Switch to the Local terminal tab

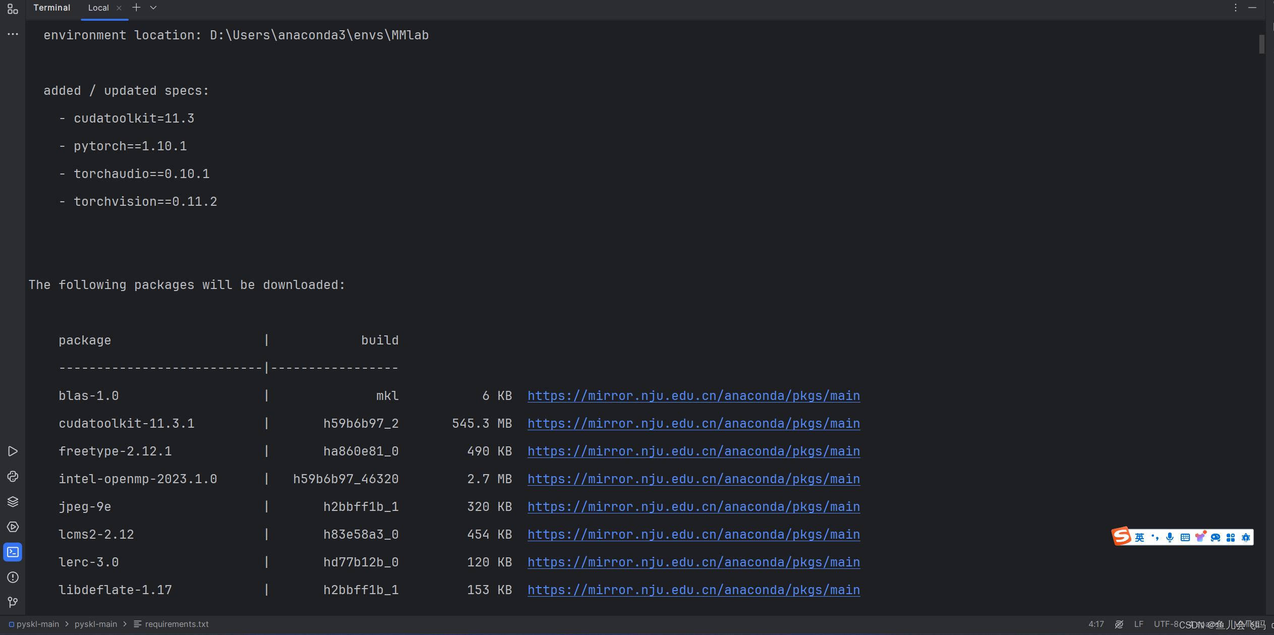(x=99, y=8)
